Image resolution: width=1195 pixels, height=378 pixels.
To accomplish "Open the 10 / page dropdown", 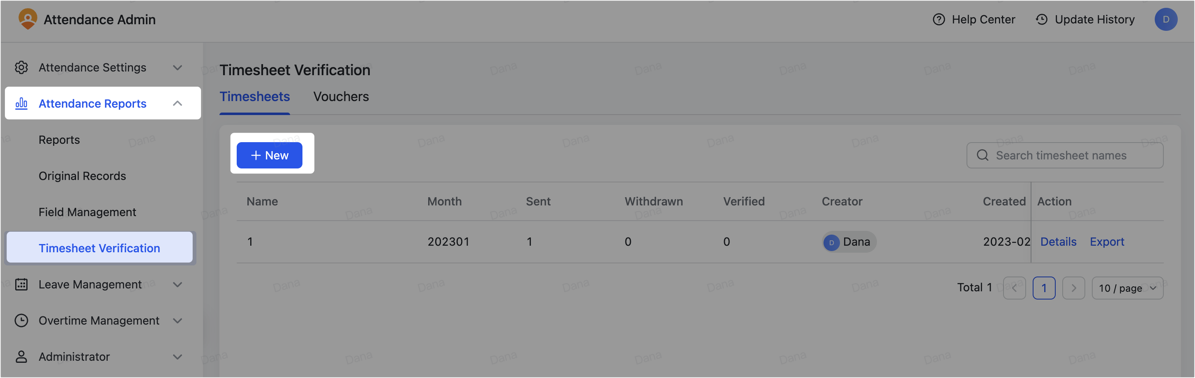I will tap(1128, 288).
